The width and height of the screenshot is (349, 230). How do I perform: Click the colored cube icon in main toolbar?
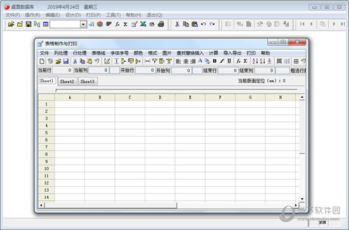[100, 24]
